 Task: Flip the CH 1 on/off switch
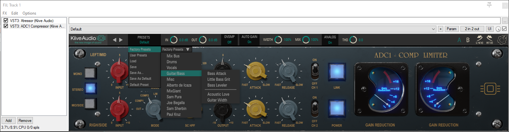(x=315, y=71)
